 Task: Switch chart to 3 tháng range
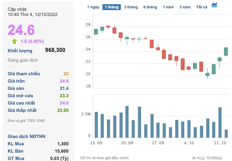[x=131, y=7]
